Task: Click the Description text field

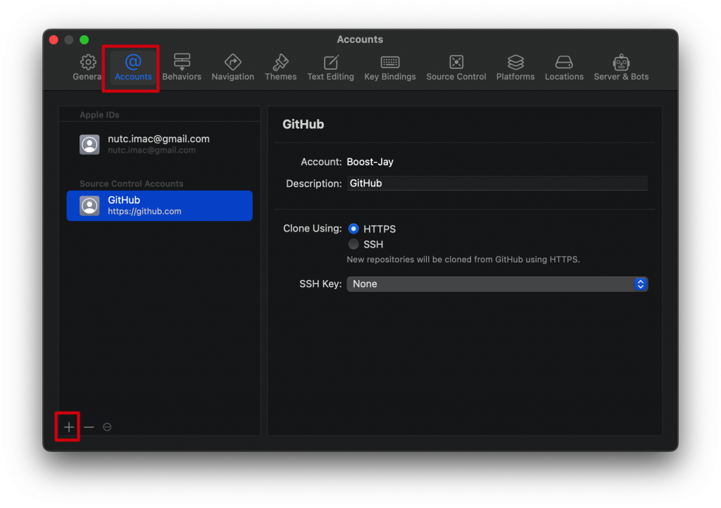Action: click(497, 183)
